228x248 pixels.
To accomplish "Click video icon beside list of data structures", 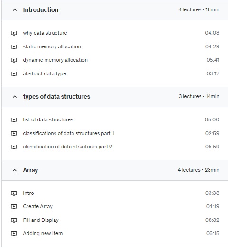I will [x=14, y=120].
